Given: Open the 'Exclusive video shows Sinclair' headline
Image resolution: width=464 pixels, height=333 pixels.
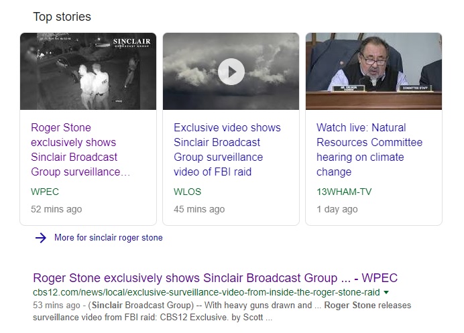Looking at the screenshot, I should [x=227, y=149].
